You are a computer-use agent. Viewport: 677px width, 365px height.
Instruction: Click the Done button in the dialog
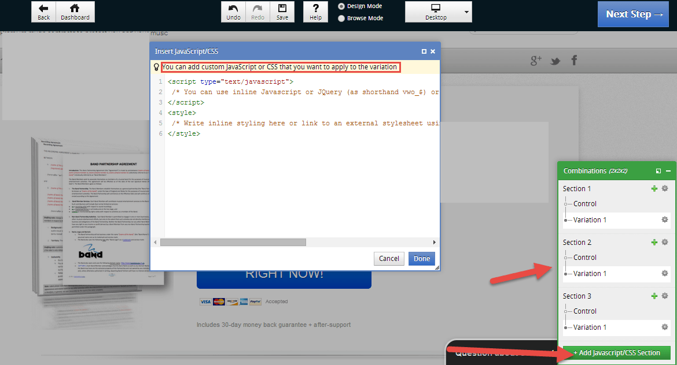tap(421, 258)
